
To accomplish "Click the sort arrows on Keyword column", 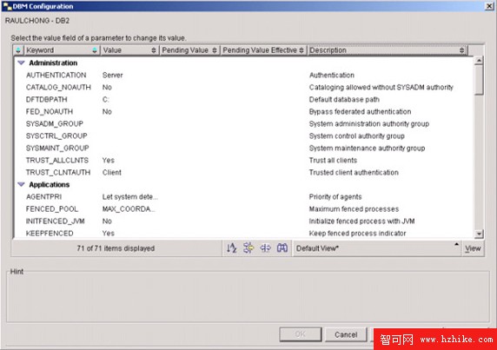I will (95, 50).
